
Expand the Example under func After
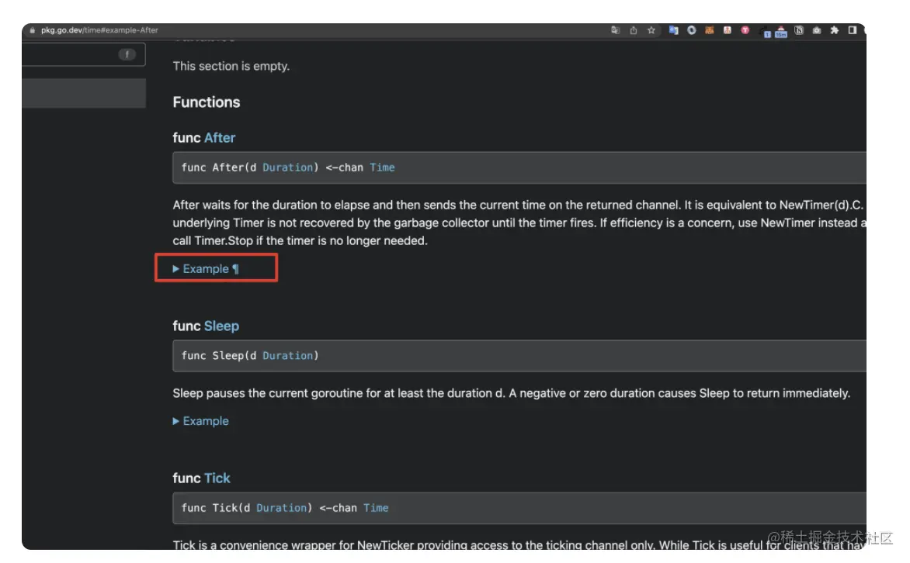(x=205, y=269)
